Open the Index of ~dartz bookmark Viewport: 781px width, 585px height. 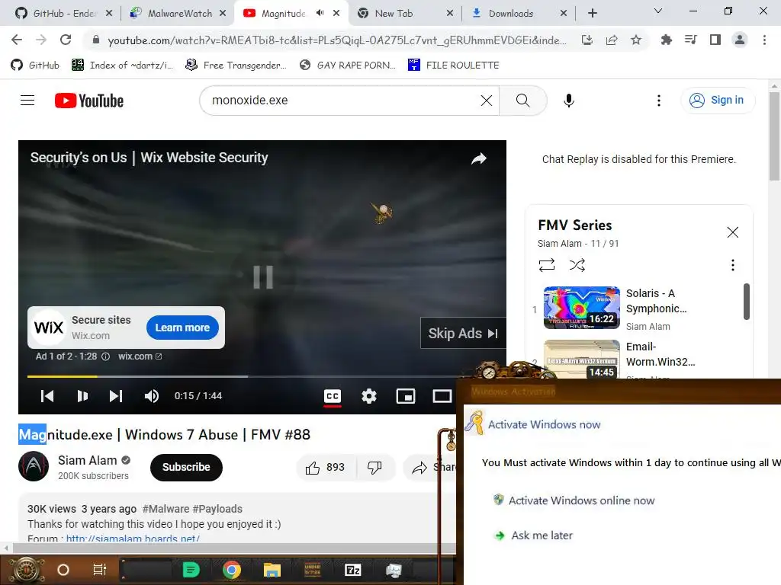tap(123, 66)
